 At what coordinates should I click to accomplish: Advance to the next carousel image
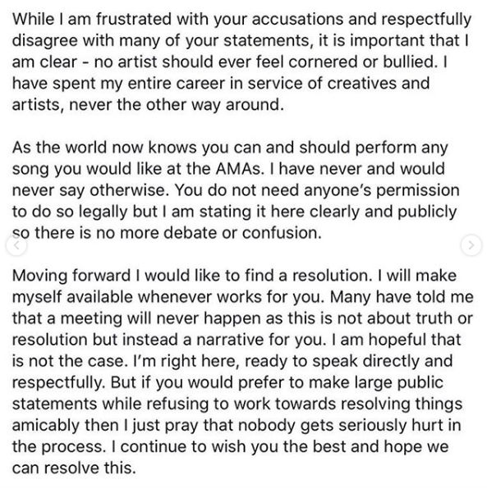click(x=471, y=245)
